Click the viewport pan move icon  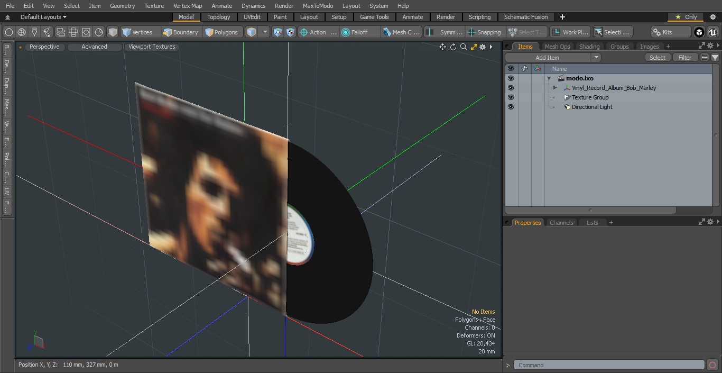click(442, 47)
